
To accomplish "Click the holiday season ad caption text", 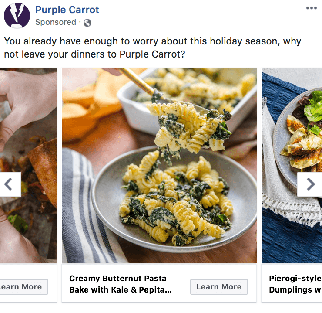I will [x=152, y=48].
